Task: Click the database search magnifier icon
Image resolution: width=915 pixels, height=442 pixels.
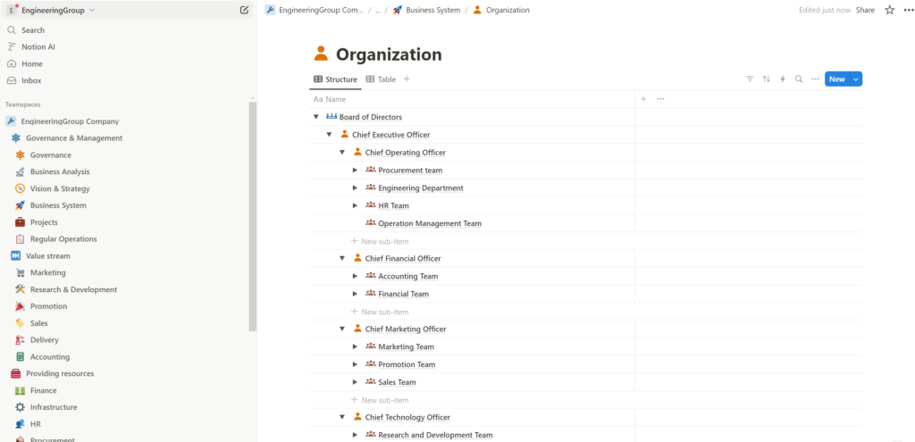Action: [799, 79]
